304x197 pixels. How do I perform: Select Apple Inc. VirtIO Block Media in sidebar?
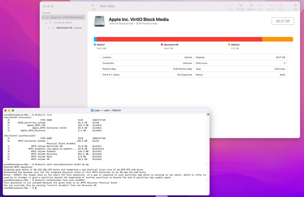pos(64,17)
